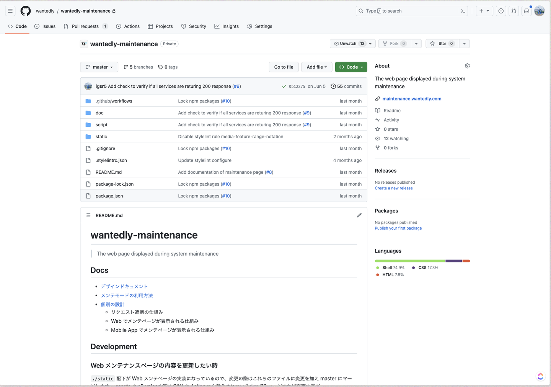Click the green Shell segment in language bar
This screenshot has height=387, width=551.
click(x=409, y=261)
